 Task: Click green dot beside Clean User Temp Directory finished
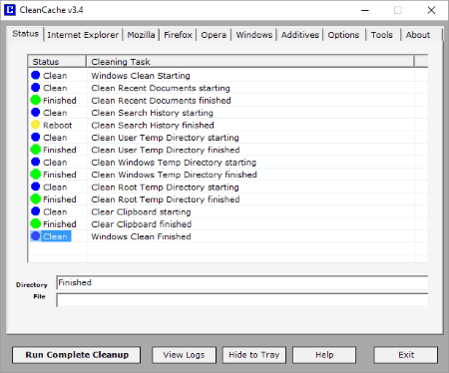coord(36,150)
